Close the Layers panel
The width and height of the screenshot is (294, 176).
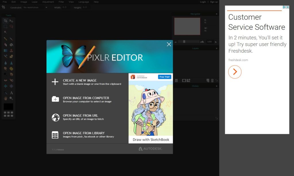(216, 48)
